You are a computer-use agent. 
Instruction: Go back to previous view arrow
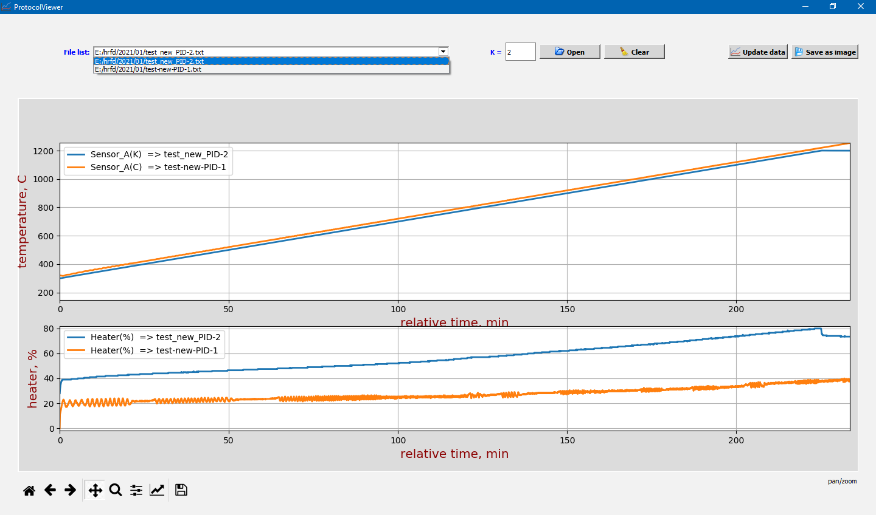50,490
